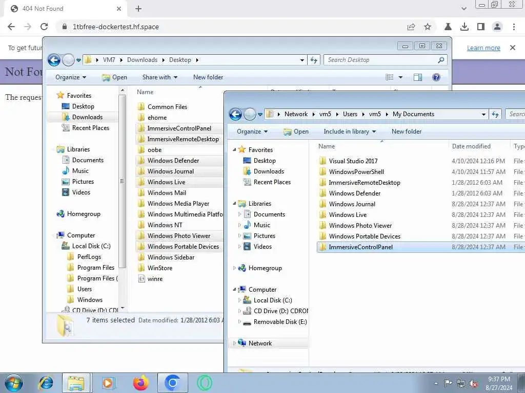The image size is (525, 393).
Task: Open the Learn more link
Action: click(483, 48)
